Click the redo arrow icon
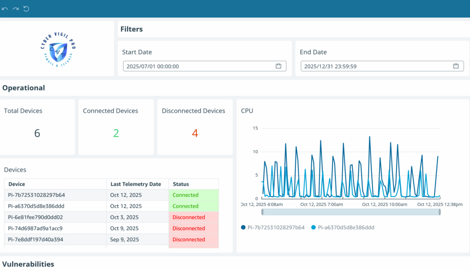Viewport: 470px width, 270px height. (16, 9)
